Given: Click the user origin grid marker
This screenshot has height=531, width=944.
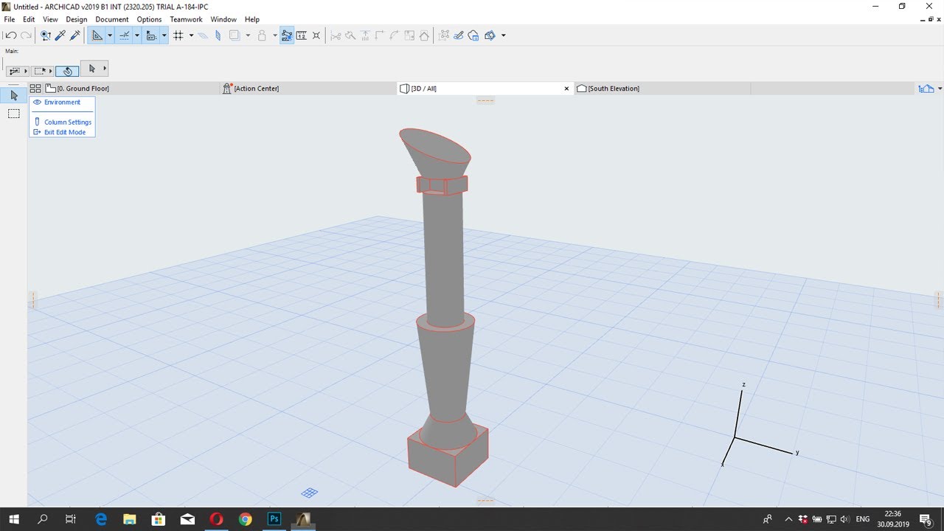Looking at the screenshot, I should [310, 492].
